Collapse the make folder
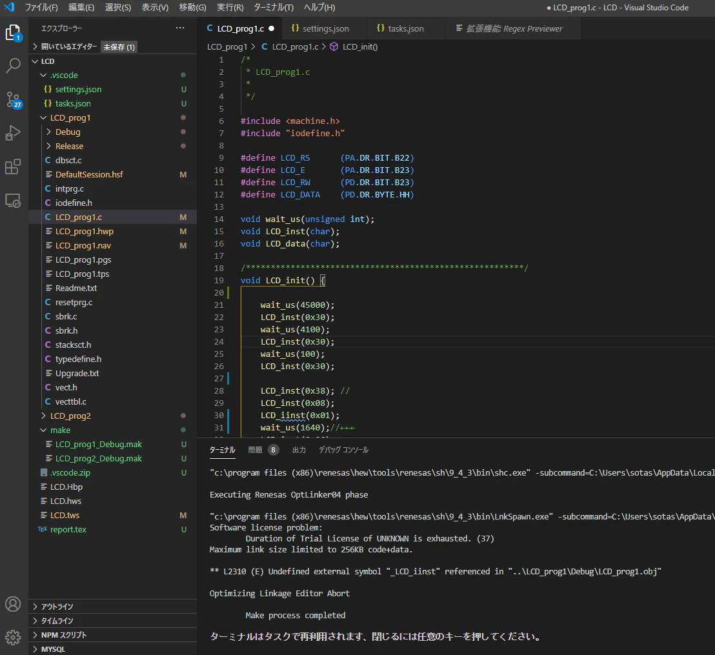 pyautogui.click(x=43, y=430)
